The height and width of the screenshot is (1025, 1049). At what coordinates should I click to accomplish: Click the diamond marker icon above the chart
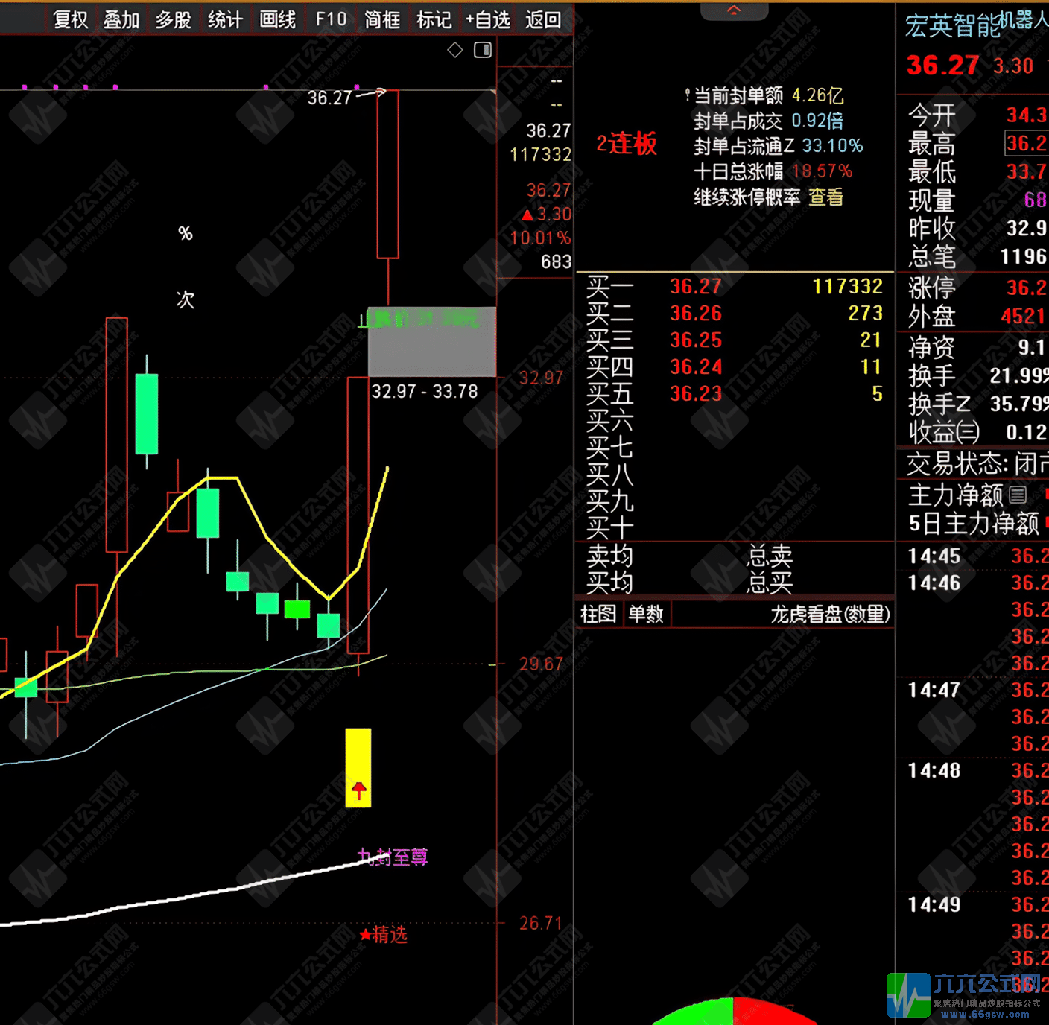point(454,51)
